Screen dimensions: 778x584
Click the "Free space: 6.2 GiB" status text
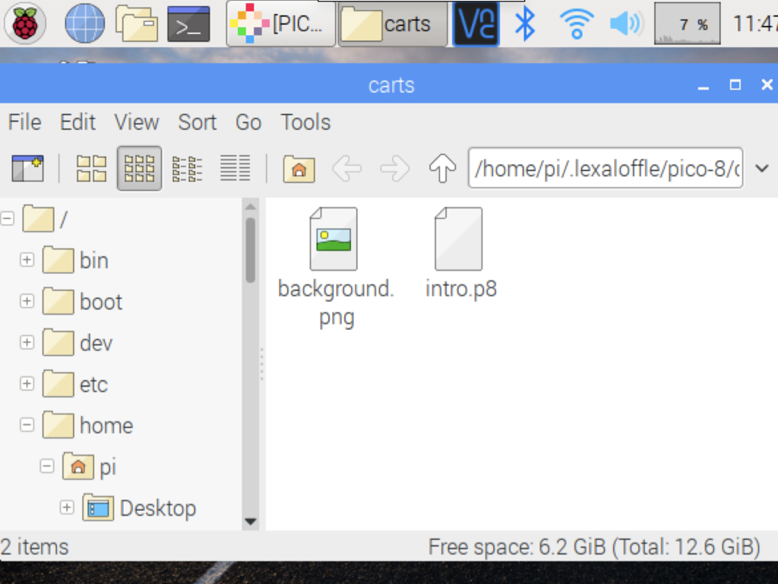pyautogui.click(x=594, y=547)
